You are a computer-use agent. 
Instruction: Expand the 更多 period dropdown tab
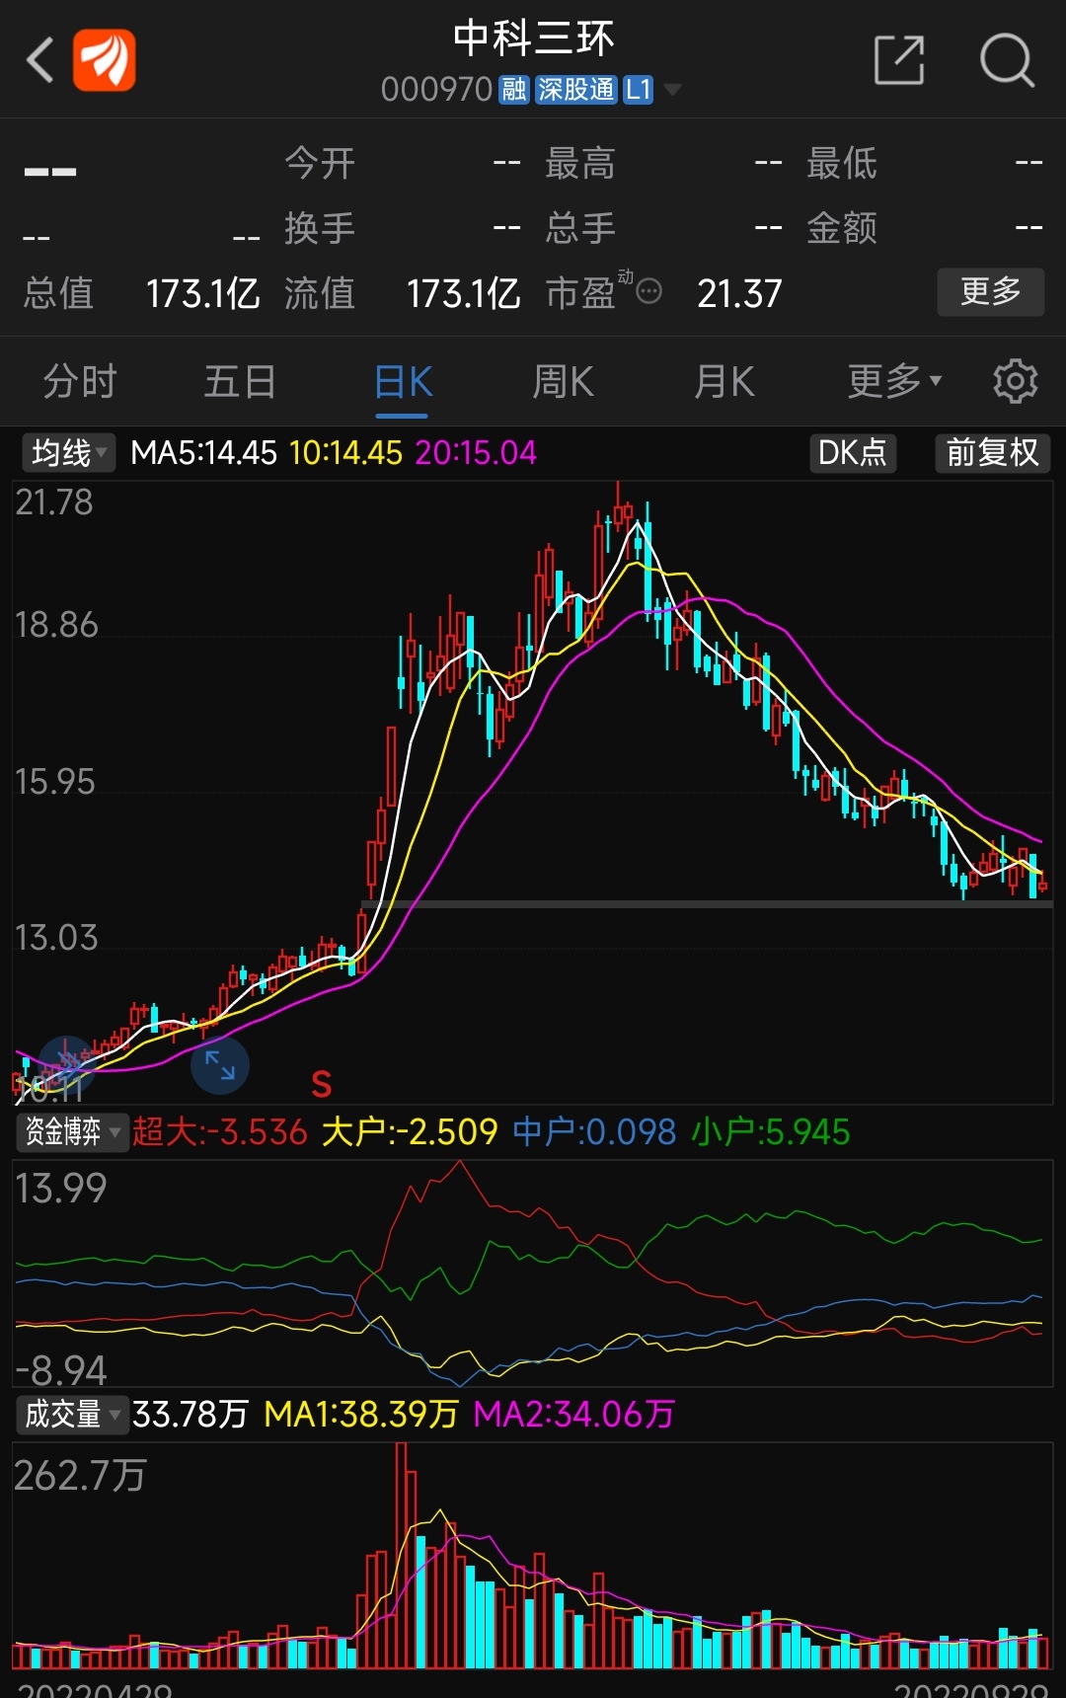pos(895,381)
